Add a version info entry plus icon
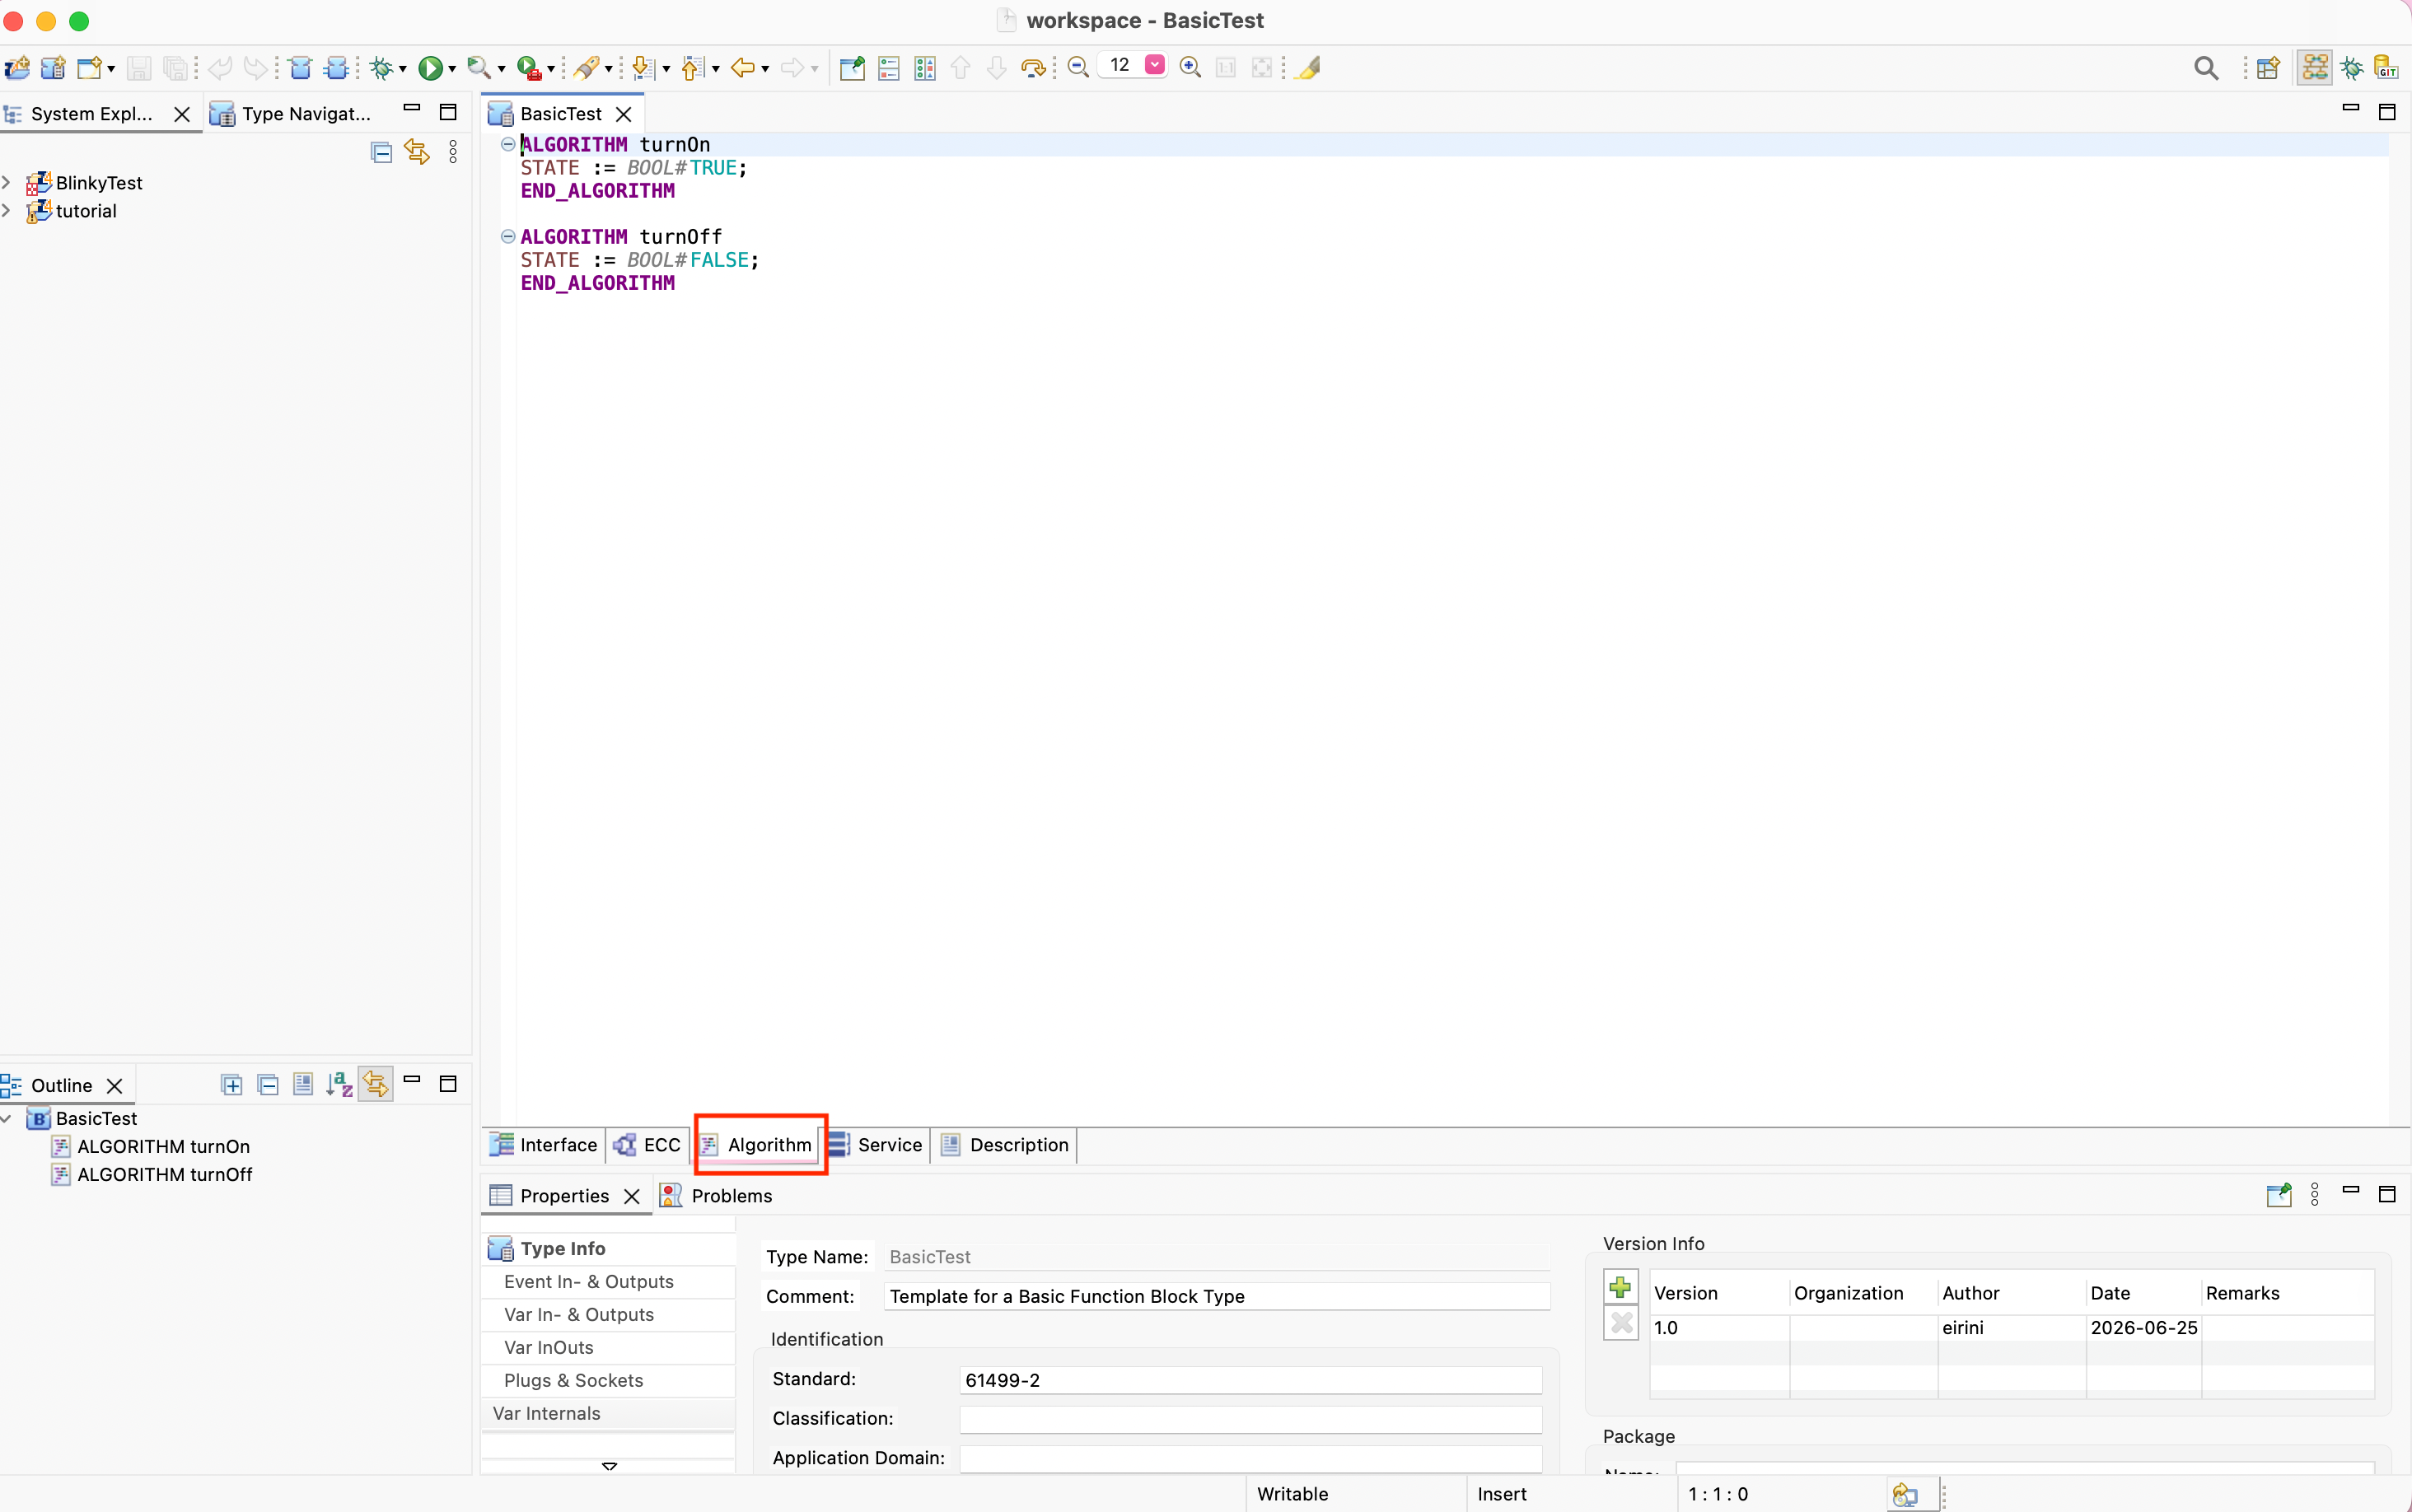2412x1512 pixels. tap(1621, 1287)
